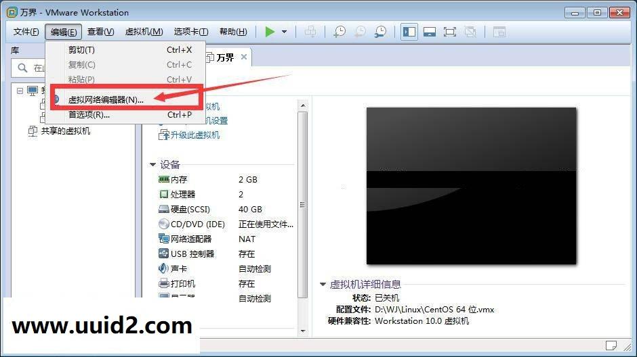Click the virtual machine screen preview thumbnail
Image resolution: width=637 pixels, height=357 pixels.
[471, 186]
